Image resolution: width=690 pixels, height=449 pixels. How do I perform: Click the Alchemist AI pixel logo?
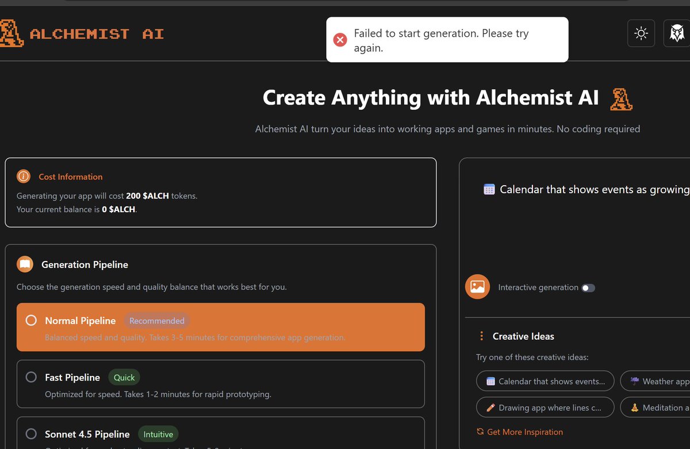pyautogui.click(x=11, y=33)
